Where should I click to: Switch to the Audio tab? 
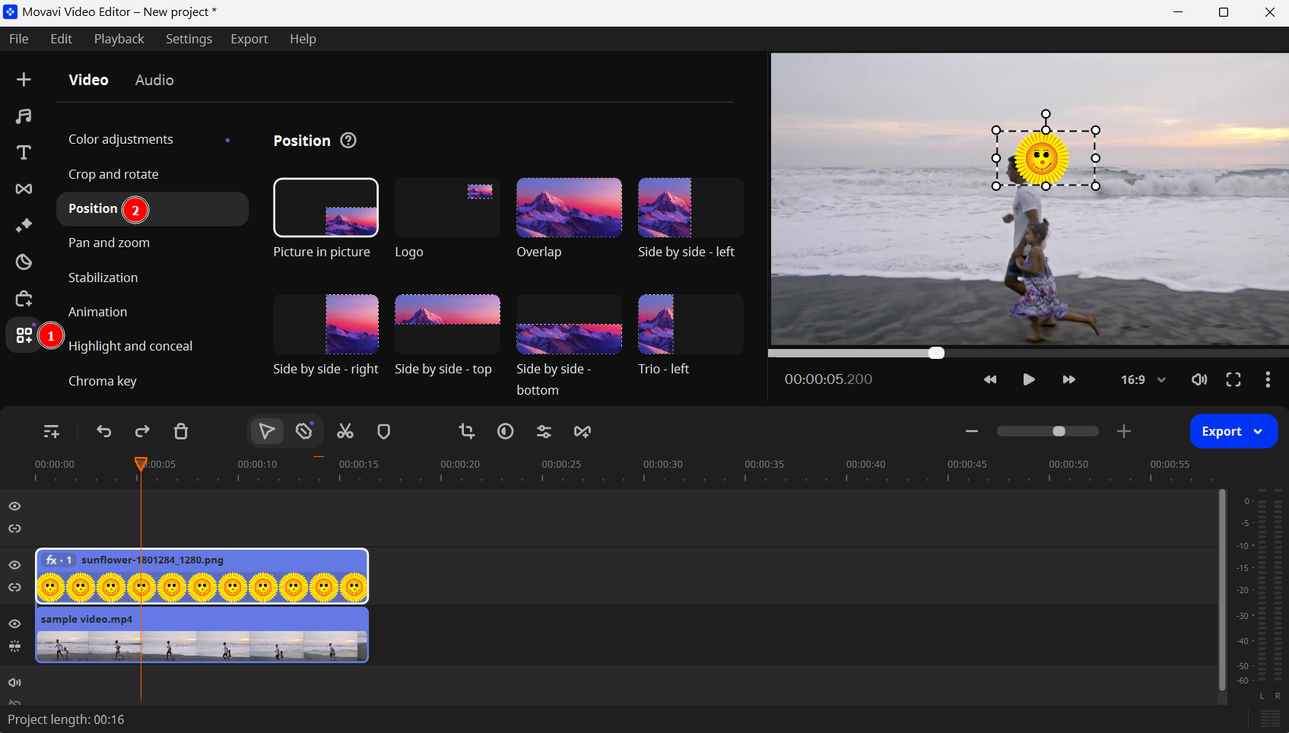[x=154, y=80]
